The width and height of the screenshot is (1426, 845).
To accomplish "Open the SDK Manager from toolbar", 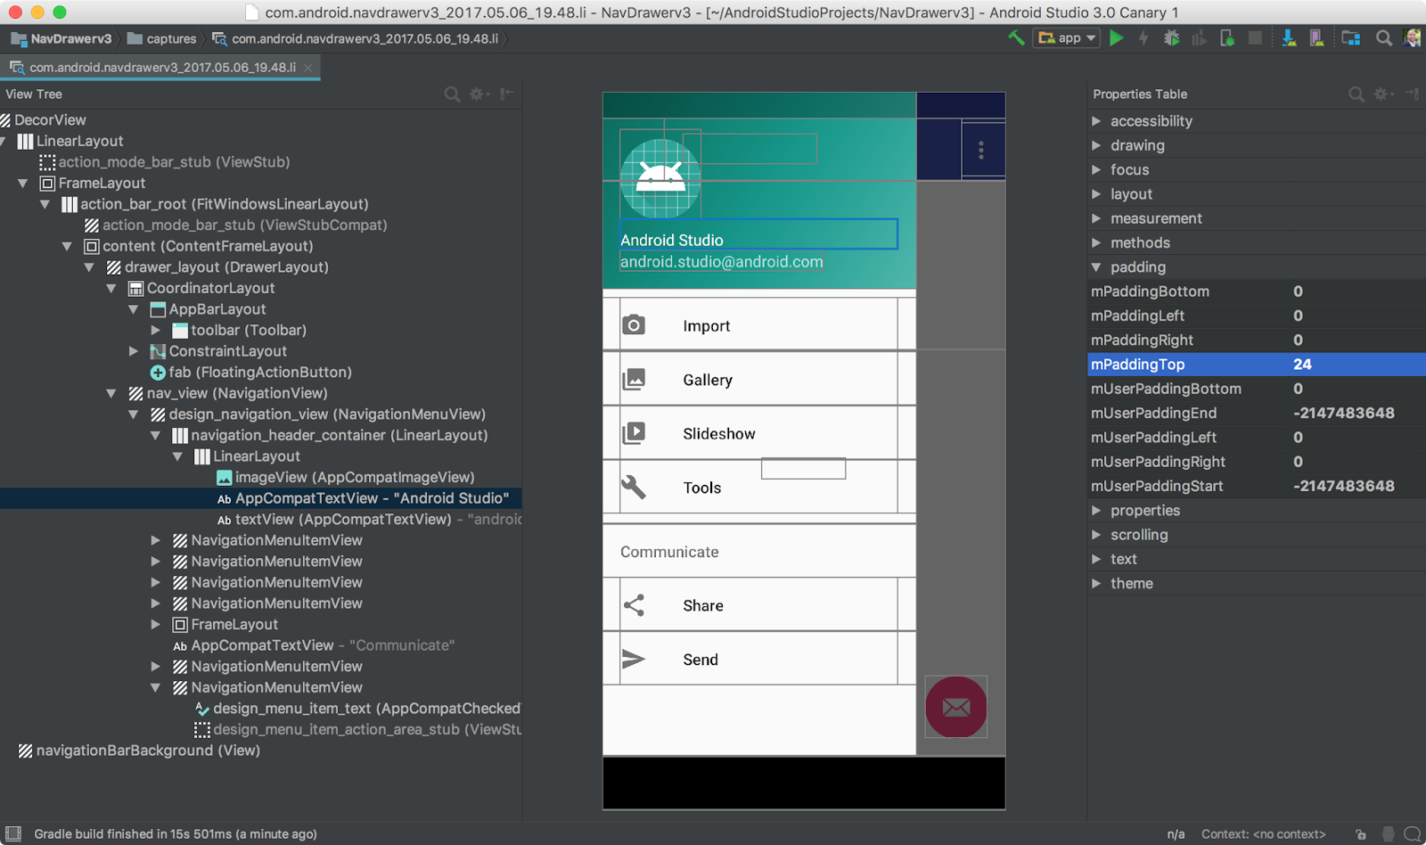I will pos(1289,38).
